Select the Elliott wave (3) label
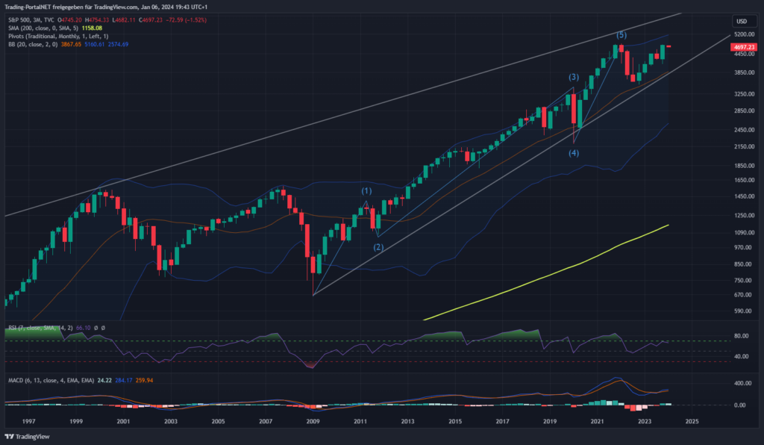 pyautogui.click(x=574, y=77)
